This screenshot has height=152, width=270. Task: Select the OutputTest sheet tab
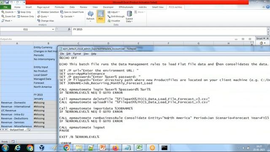[17, 130]
